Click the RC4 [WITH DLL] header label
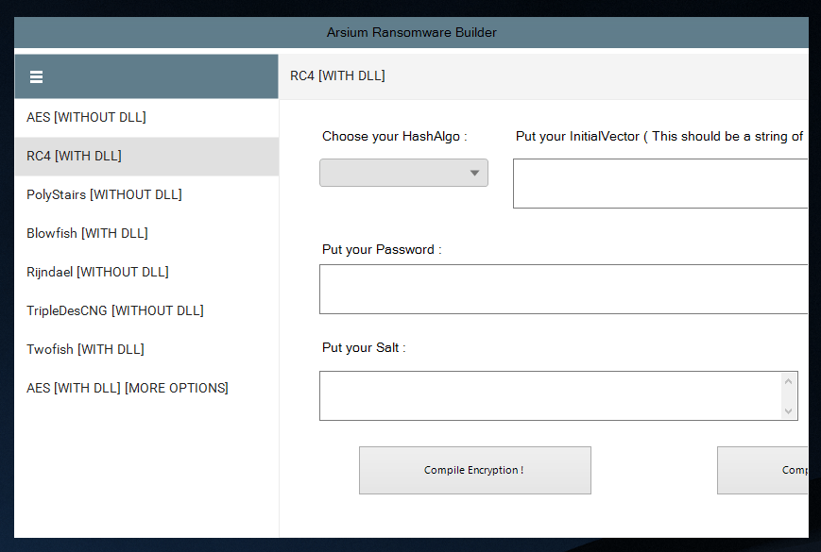This screenshot has height=552, width=821. (337, 75)
